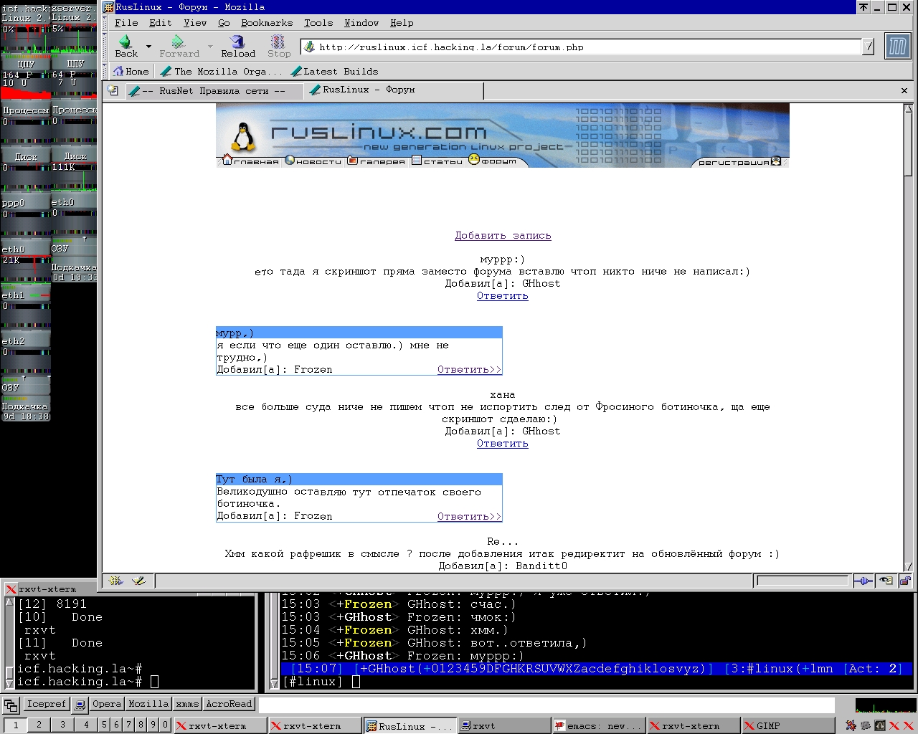Close the current tab with the X
This screenshot has height=734, width=918.
click(904, 90)
